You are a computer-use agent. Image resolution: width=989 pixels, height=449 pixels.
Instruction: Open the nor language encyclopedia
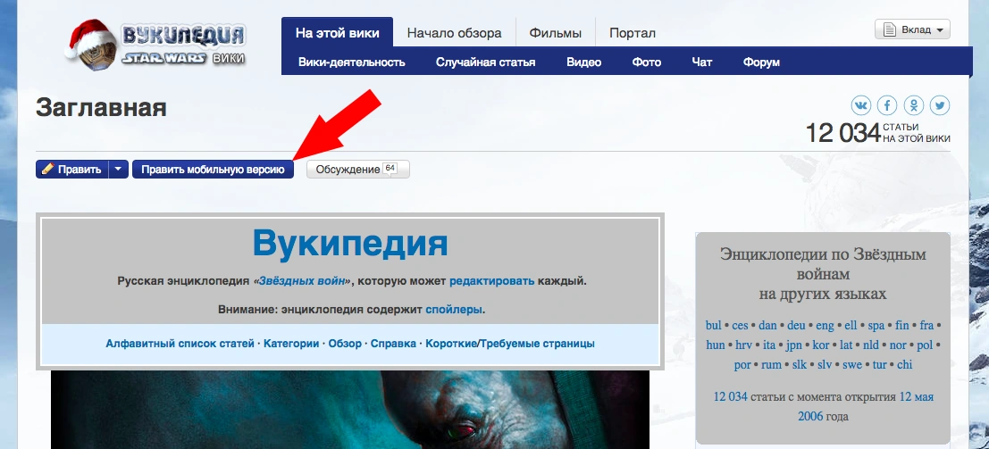[898, 345]
